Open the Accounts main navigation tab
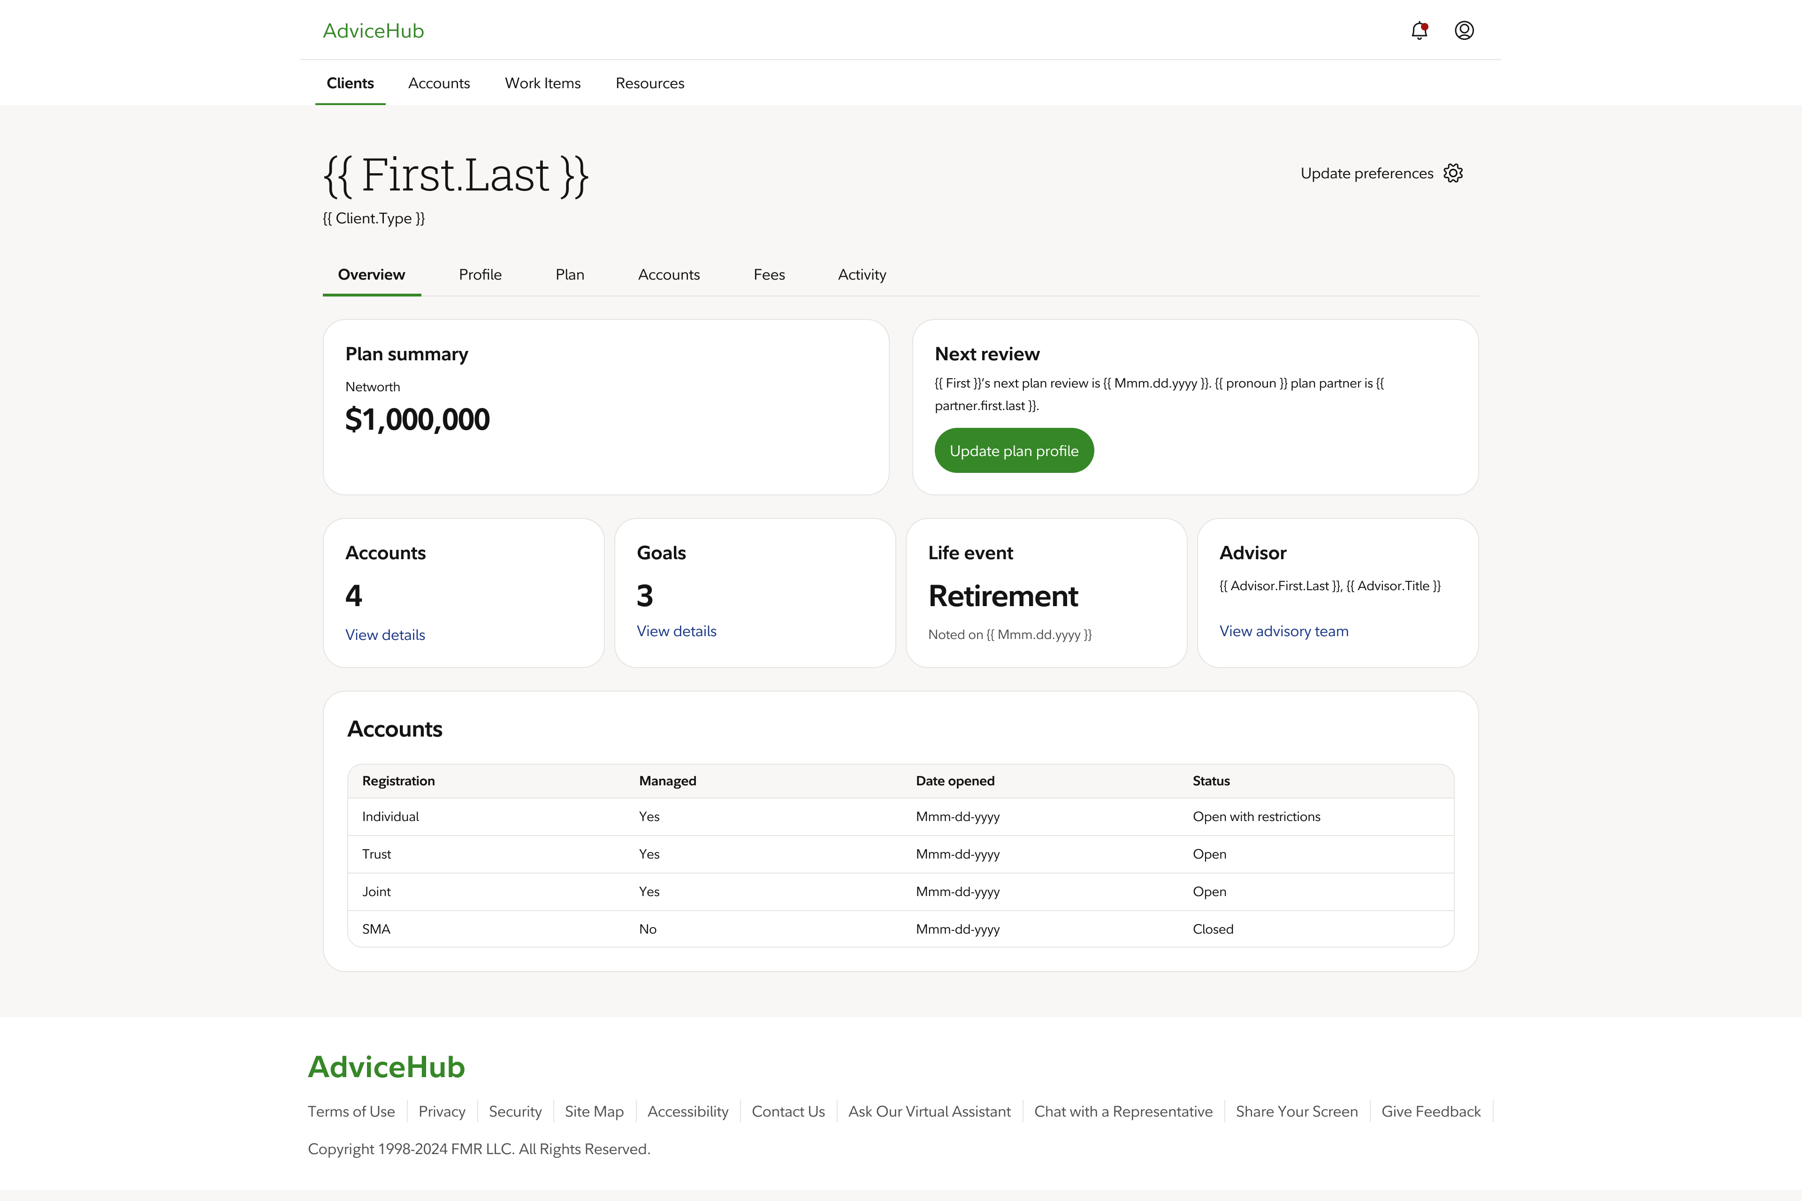Image resolution: width=1802 pixels, height=1201 pixels. 439,83
